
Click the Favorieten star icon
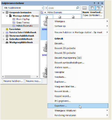coord(7,29)
